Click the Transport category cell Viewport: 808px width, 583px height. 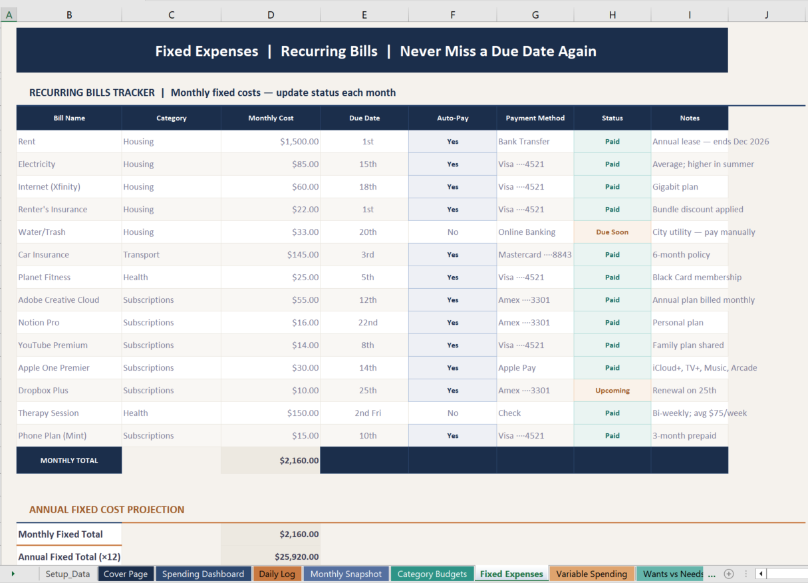172,255
